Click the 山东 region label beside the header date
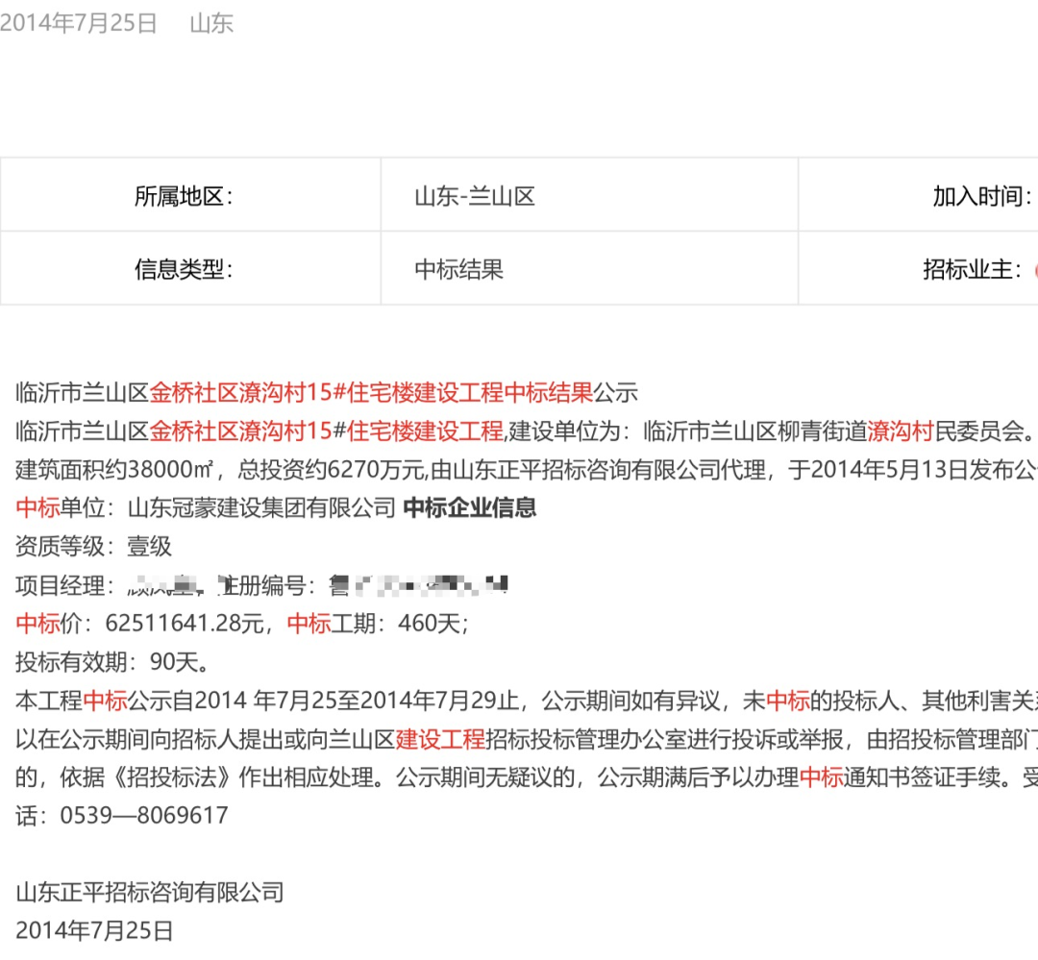The width and height of the screenshot is (1038, 960). click(211, 23)
